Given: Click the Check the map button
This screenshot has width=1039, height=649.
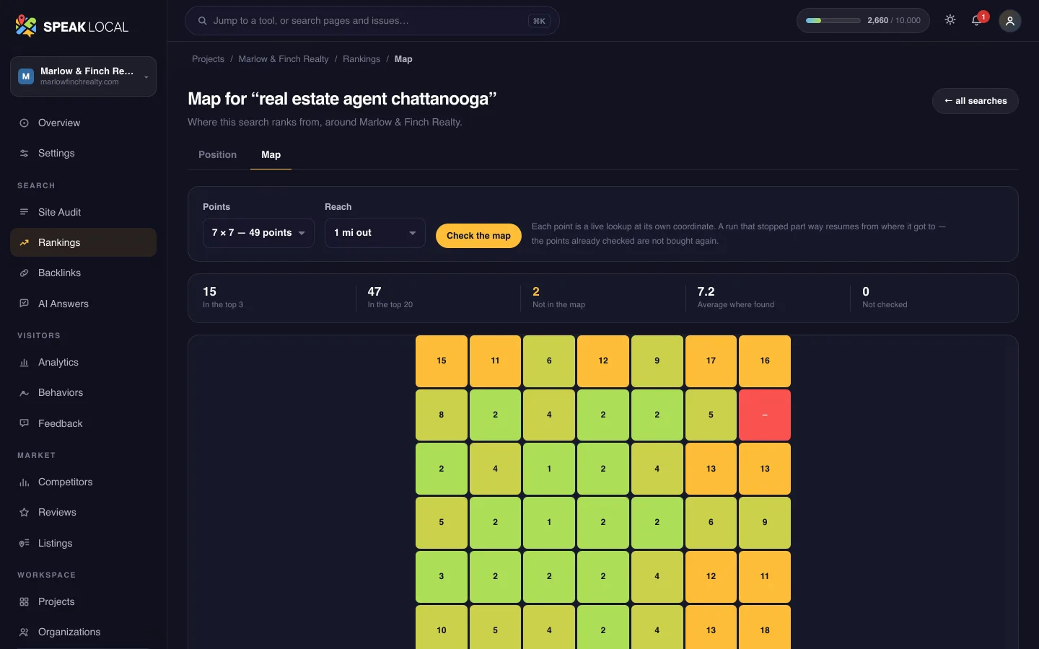Looking at the screenshot, I should coord(478,236).
